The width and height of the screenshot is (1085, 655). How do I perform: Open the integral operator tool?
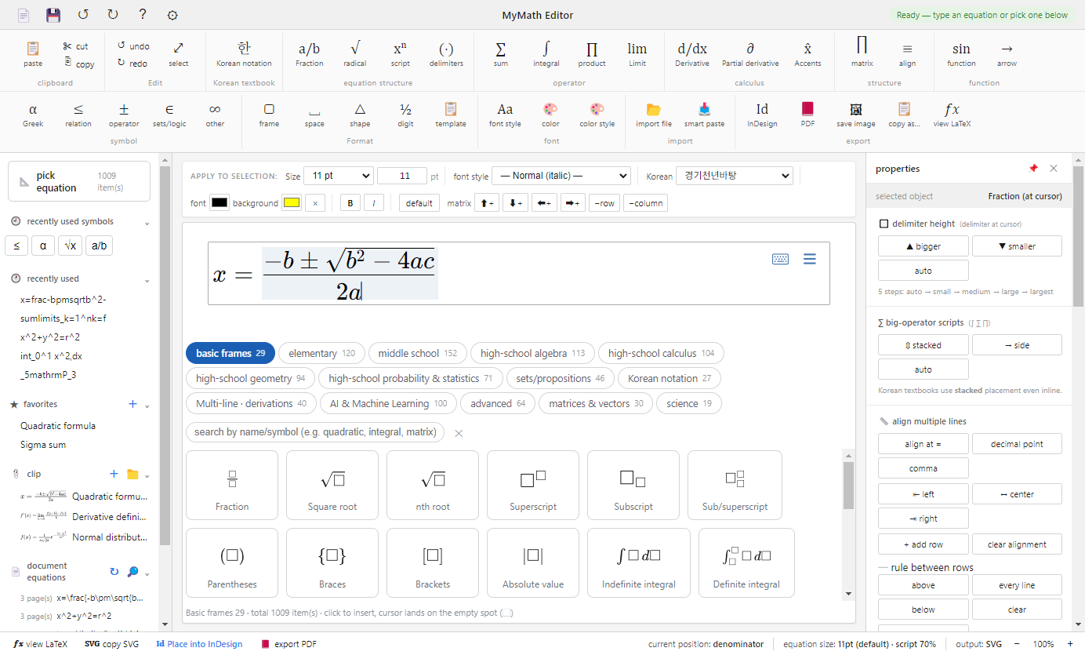pyautogui.click(x=546, y=54)
